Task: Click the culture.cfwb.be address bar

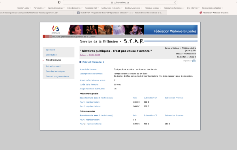Action: (120, 2)
